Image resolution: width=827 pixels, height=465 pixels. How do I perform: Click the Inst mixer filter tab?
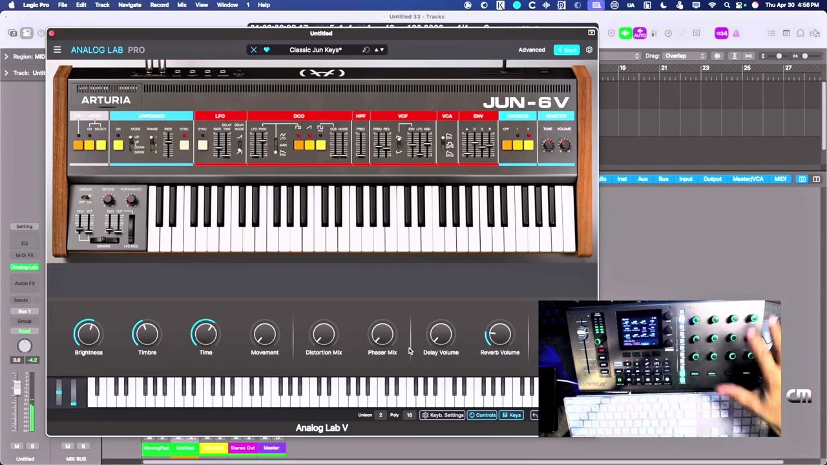622,179
